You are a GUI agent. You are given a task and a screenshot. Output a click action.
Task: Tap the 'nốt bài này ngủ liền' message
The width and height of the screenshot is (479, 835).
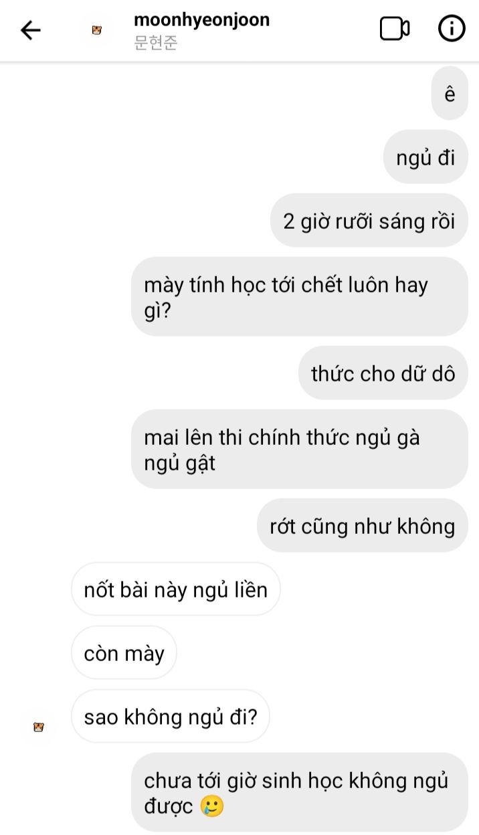coord(175,589)
